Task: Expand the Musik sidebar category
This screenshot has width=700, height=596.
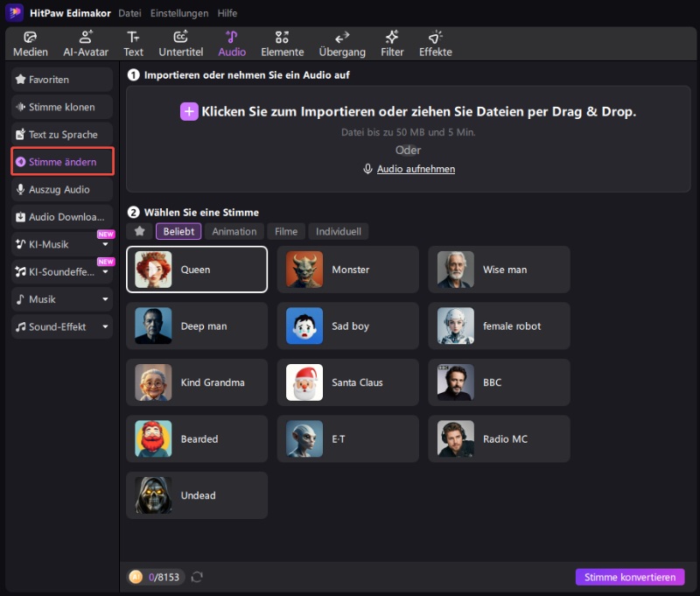Action: (105, 299)
